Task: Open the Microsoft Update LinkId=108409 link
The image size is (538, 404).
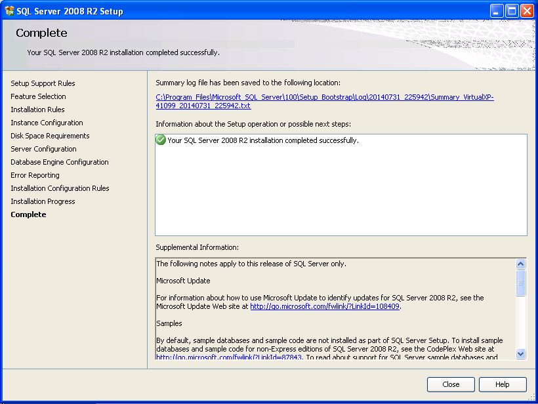Action: (325, 306)
